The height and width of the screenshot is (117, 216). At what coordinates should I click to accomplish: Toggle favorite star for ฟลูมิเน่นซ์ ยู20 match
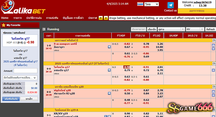pos(109,94)
